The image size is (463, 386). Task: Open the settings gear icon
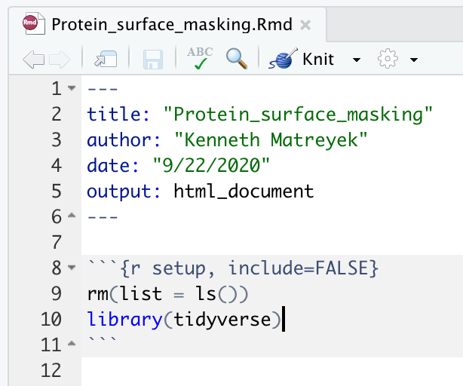(x=388, y=59)
